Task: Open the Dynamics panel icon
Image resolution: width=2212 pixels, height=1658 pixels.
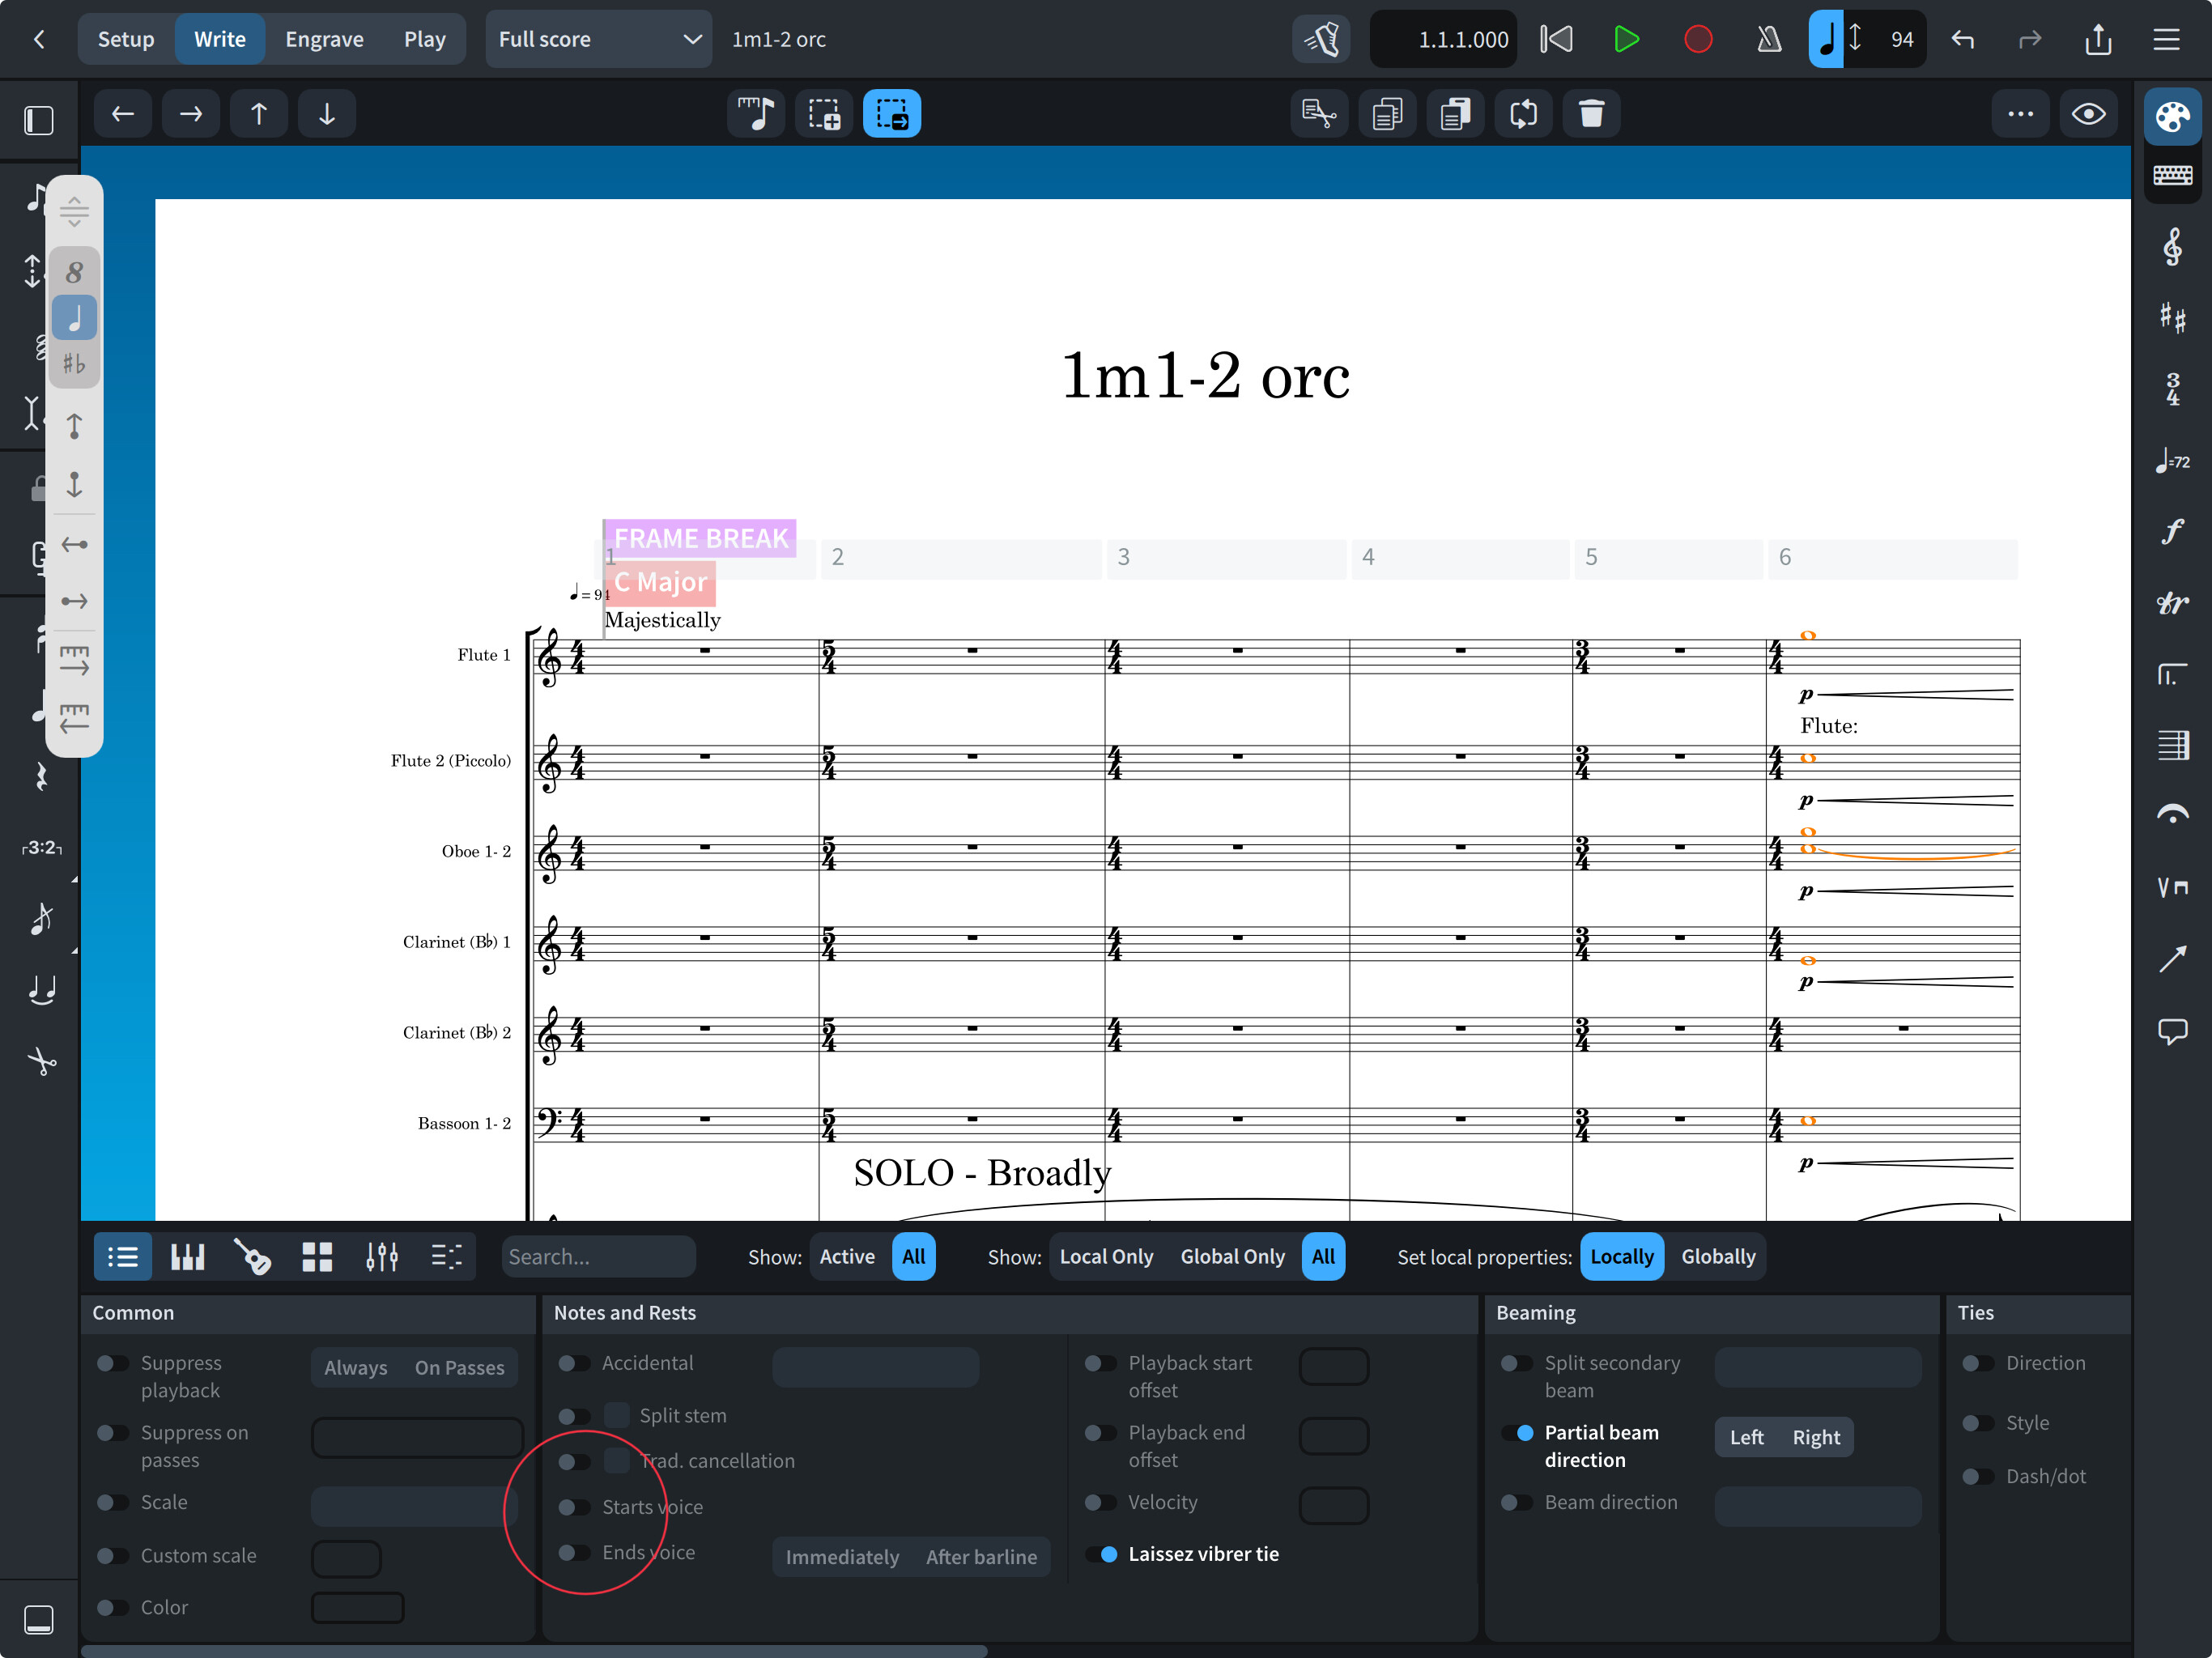Action: click(x=2172, y=531)
